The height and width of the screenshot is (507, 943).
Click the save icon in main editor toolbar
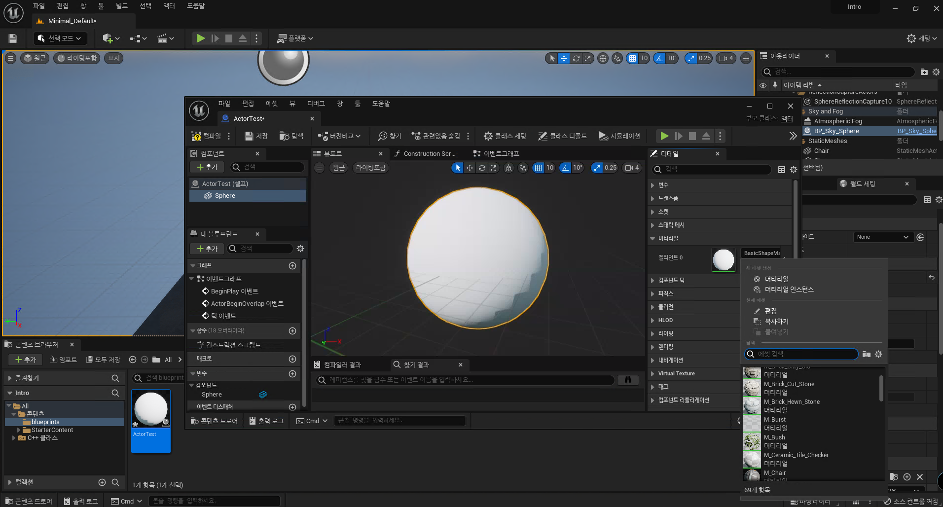[13, 38]
